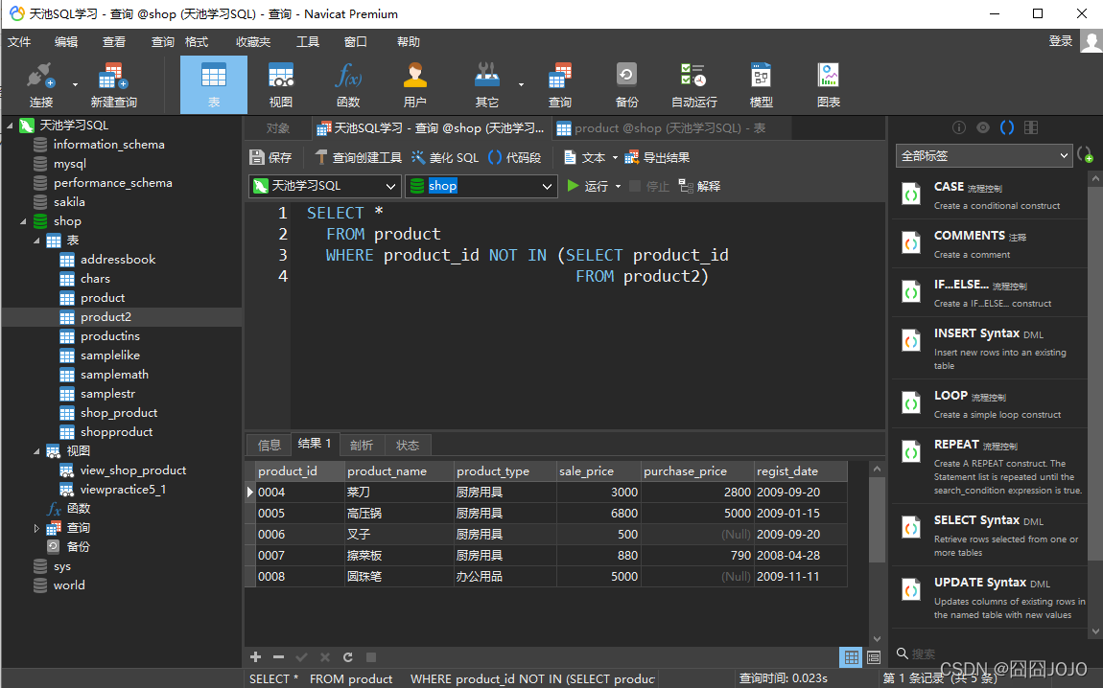Click 导出结果 to export the results
1103x688 pixels.
pyautogui.click(x=658, y=157)
